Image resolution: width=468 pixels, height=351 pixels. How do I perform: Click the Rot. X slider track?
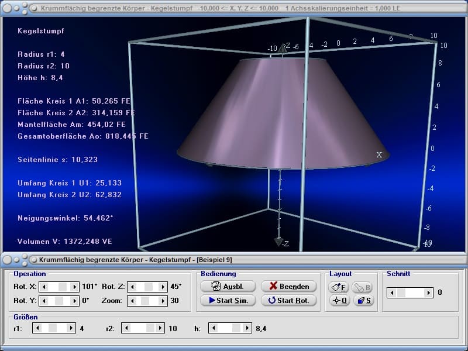pyautogui.click(x=59, y=287)
